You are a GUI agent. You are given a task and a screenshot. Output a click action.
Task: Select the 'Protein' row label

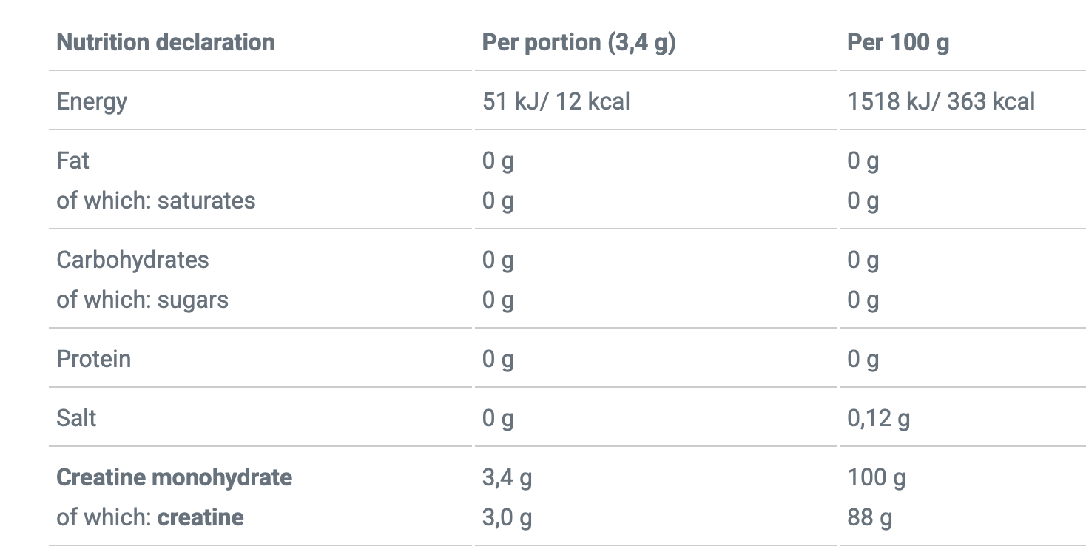click(93, 359)
